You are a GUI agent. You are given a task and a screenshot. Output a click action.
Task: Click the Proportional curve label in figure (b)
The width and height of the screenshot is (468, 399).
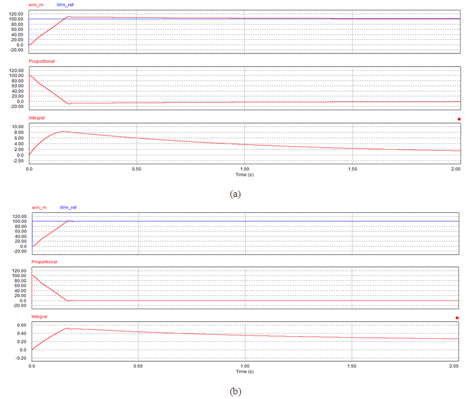point(44,262)
